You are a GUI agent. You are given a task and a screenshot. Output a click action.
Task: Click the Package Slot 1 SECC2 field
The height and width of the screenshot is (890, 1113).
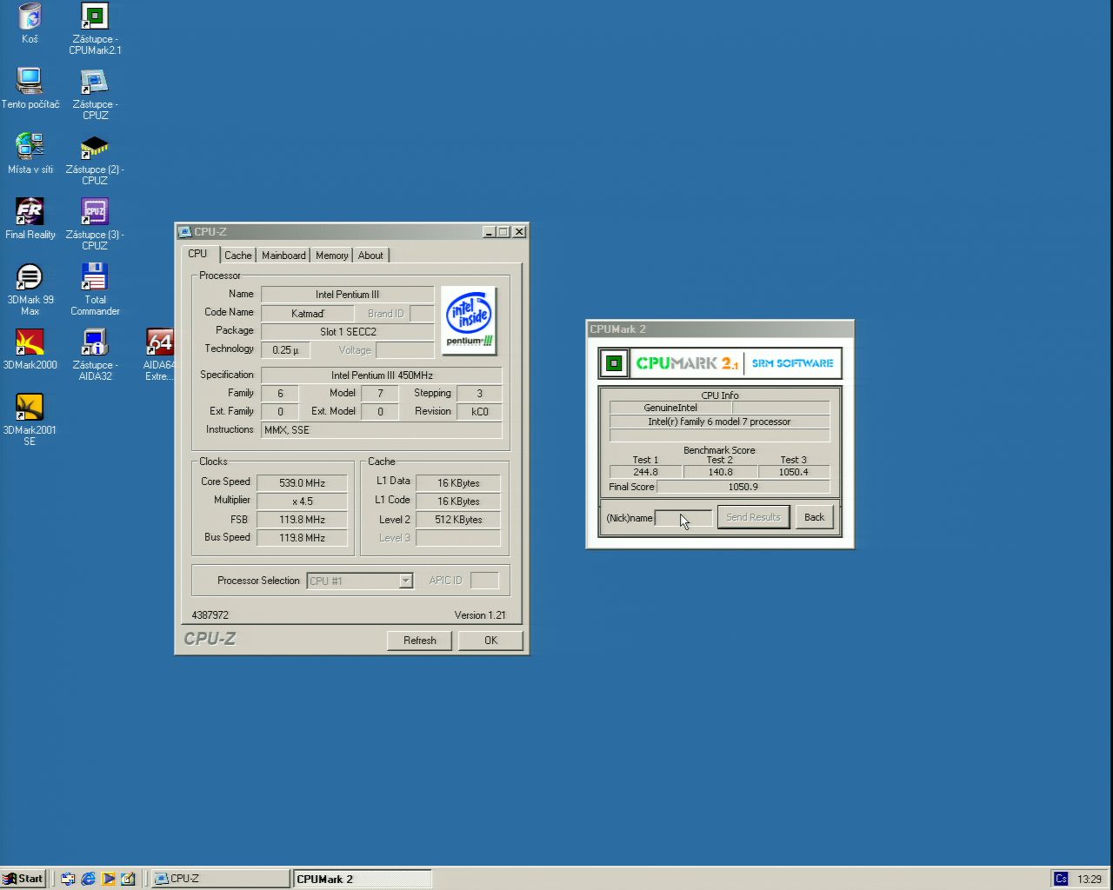347,332
